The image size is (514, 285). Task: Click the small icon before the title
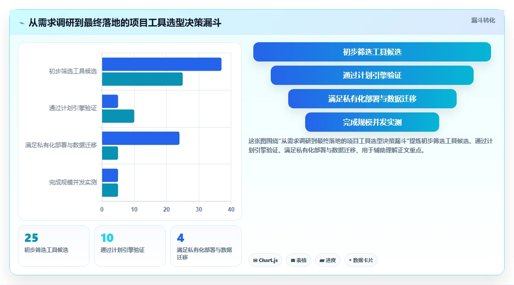click(22, 23)
